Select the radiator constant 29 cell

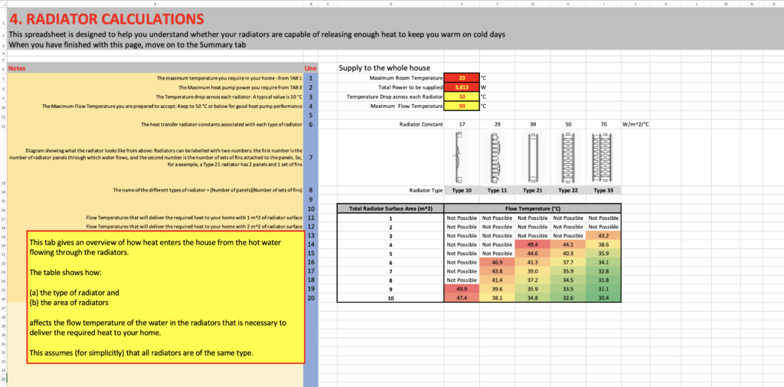[497, 123]
